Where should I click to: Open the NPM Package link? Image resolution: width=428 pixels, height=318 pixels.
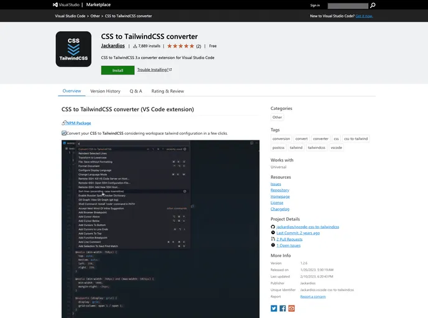78,123
